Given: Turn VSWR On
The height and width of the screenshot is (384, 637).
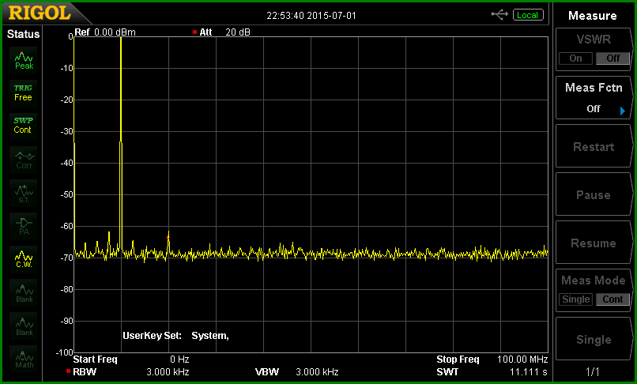Looking at the screenshot, I should tap(575, 58).
